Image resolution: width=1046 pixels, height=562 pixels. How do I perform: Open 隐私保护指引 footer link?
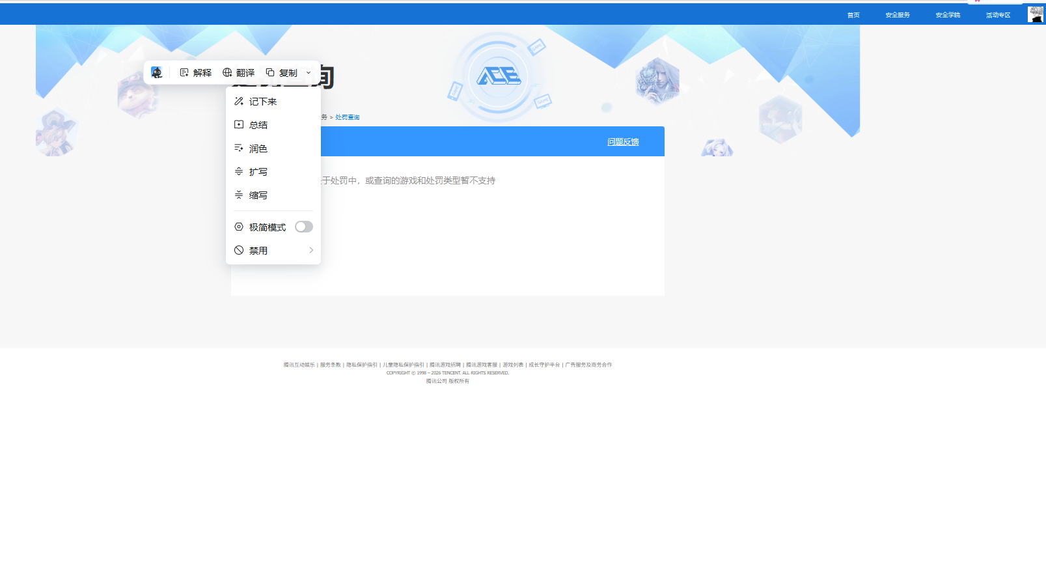pyautogui.click(x=362, y=365)
